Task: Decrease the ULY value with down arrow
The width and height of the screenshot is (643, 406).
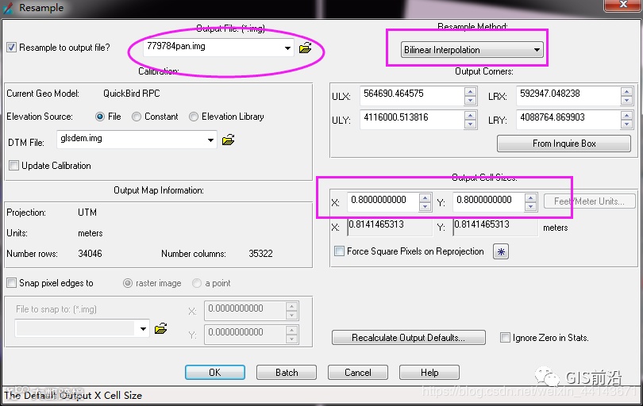Action: pyautogui.click(x=471, y=124)
